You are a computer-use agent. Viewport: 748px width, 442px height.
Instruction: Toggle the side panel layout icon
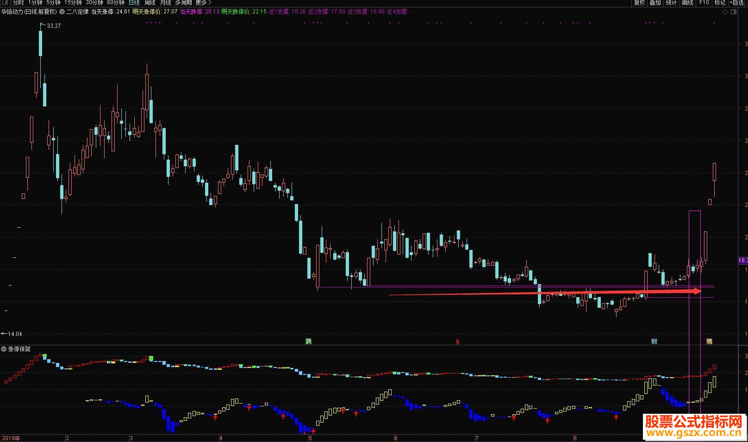coord(734,12)
